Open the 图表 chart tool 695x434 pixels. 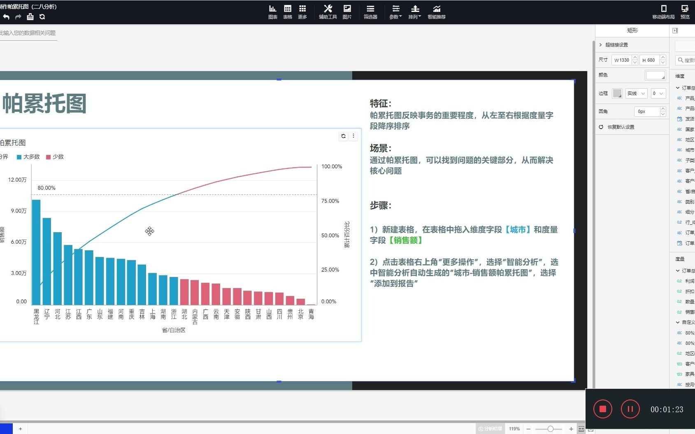tap(272, 12)
